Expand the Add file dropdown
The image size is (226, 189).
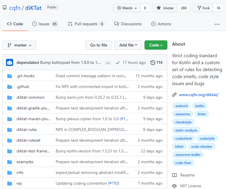pos(128,45)
